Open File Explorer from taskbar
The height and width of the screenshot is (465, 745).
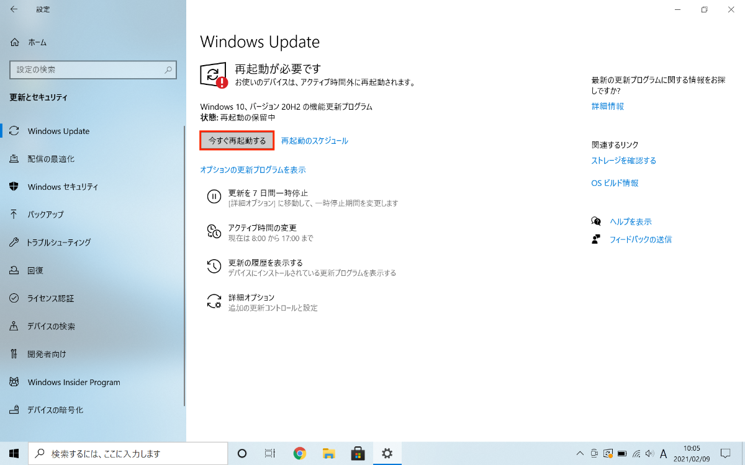tap(328, 453)
